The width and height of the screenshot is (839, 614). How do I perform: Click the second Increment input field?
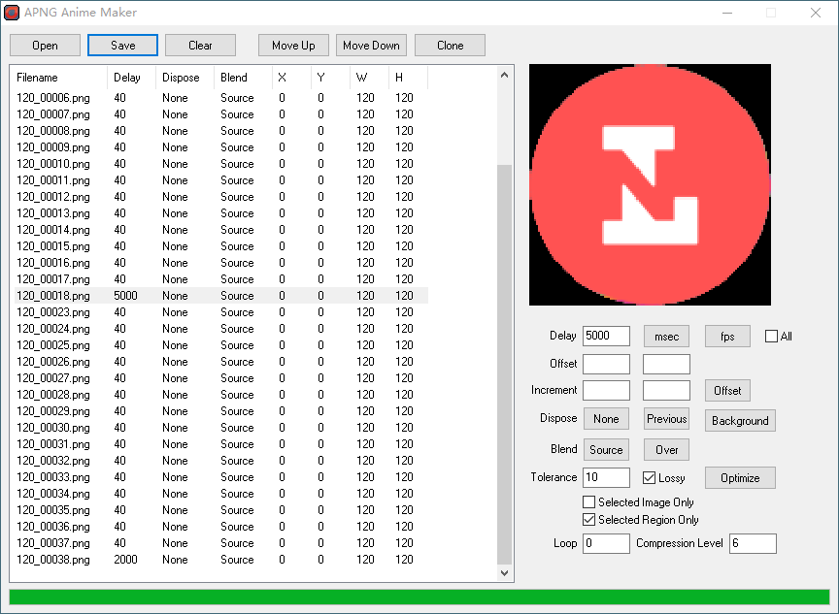[x=666, y=391]
